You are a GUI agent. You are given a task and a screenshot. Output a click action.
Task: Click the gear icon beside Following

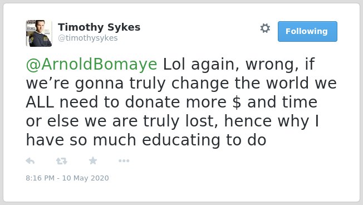pos(265,28)
